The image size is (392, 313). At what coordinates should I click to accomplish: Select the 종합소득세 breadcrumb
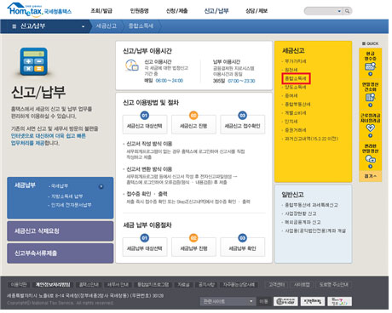coord(141,26)
